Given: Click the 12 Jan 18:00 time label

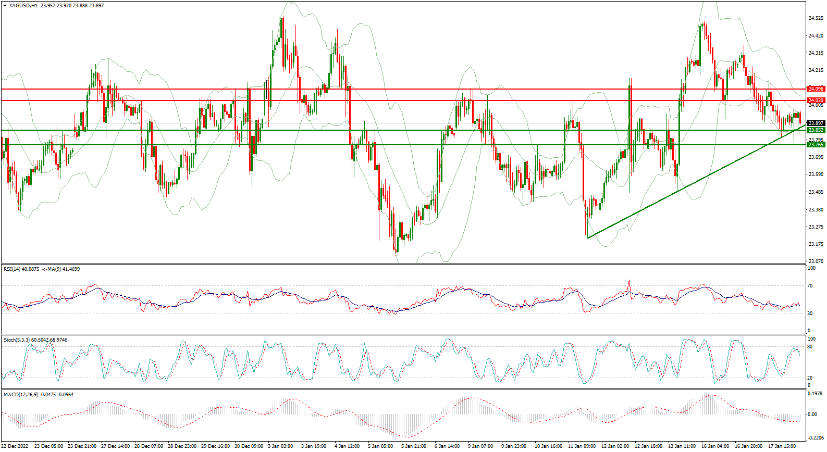Looking at the screenshot, I should [x=649, y=446].
